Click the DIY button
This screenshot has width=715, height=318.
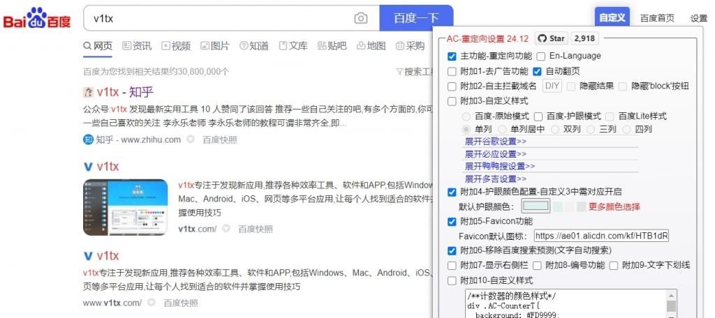(x=552, y=86)
